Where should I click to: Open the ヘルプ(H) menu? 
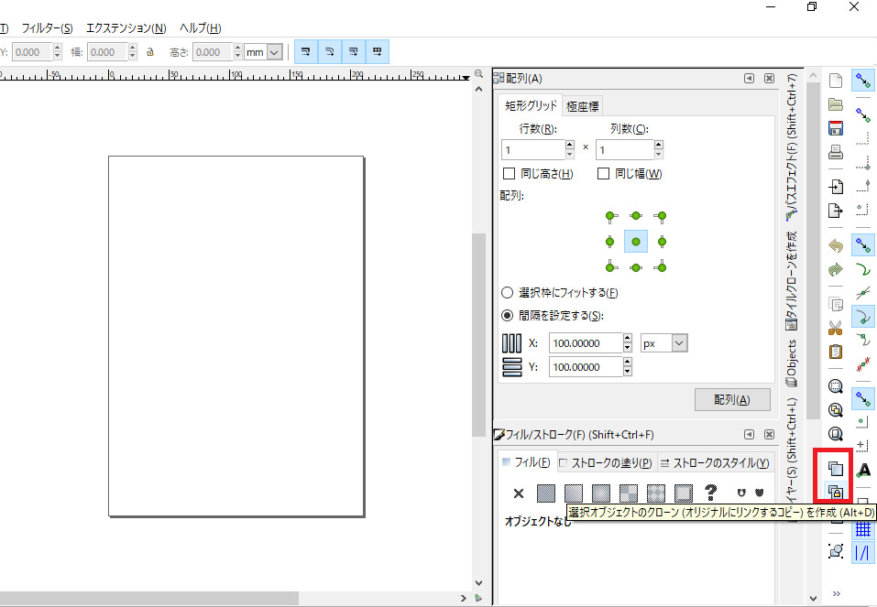point(200,28)
